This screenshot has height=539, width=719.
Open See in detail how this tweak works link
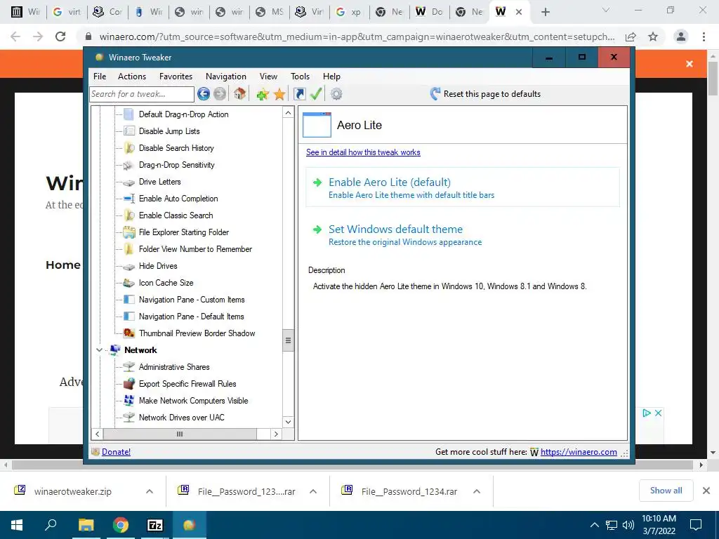tap(363, 152)
